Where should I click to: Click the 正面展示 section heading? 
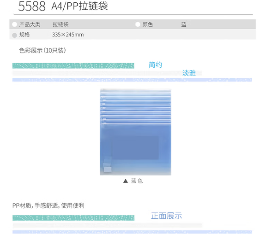pyautogui.click(x=166, y=216)
